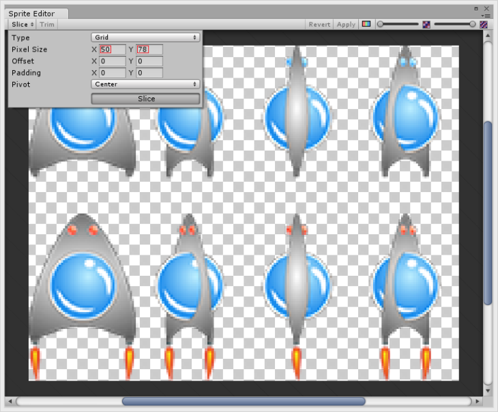Maximize the Sprite Editor window
The width and height of the screenshot is (498, 412).
pyautogui.click(x=476, y=9)
